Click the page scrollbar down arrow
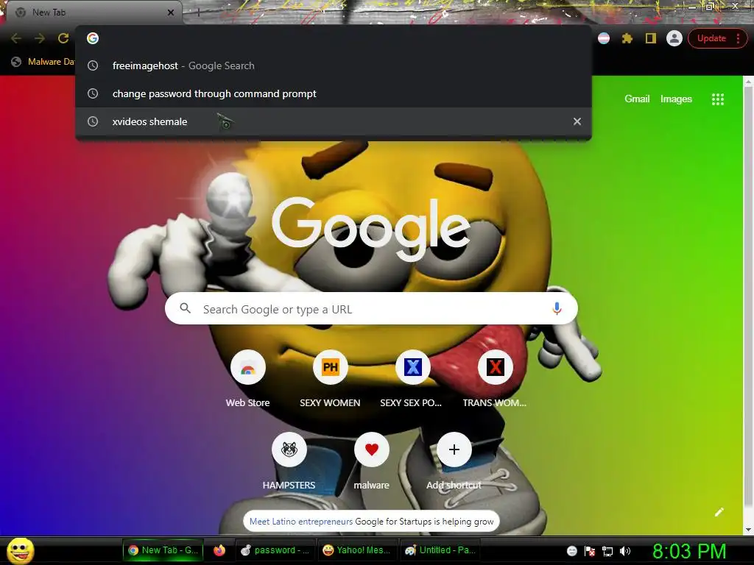The width and height of the screenshot is (754, 565). (x=748, y=530)
